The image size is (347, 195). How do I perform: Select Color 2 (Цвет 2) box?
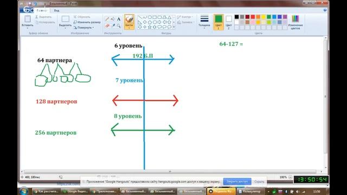229,22
